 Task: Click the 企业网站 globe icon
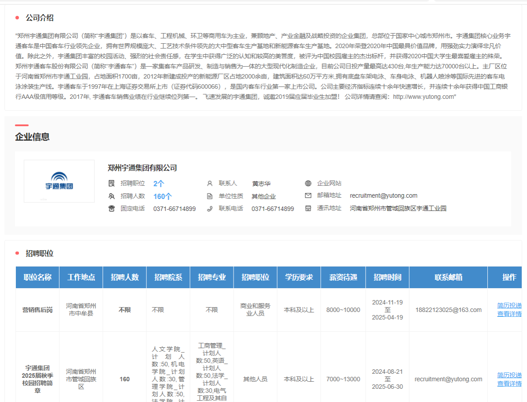(x=308, y=183)
